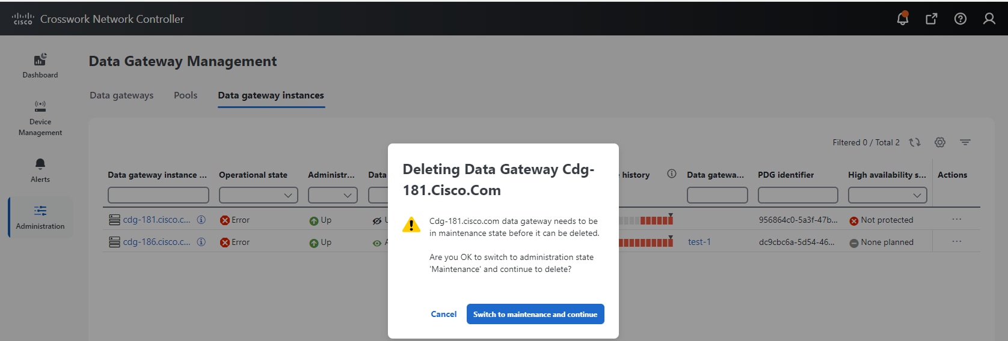Open the notifications bell icon
Image resolution: width=1008 pixels, height=341 pixels.
pyautogui.click(x=902, y=19)
